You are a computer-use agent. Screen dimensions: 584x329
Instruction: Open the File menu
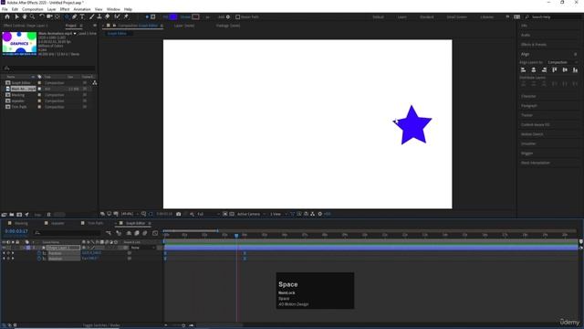pyautogui.click(x=5, y=9)
